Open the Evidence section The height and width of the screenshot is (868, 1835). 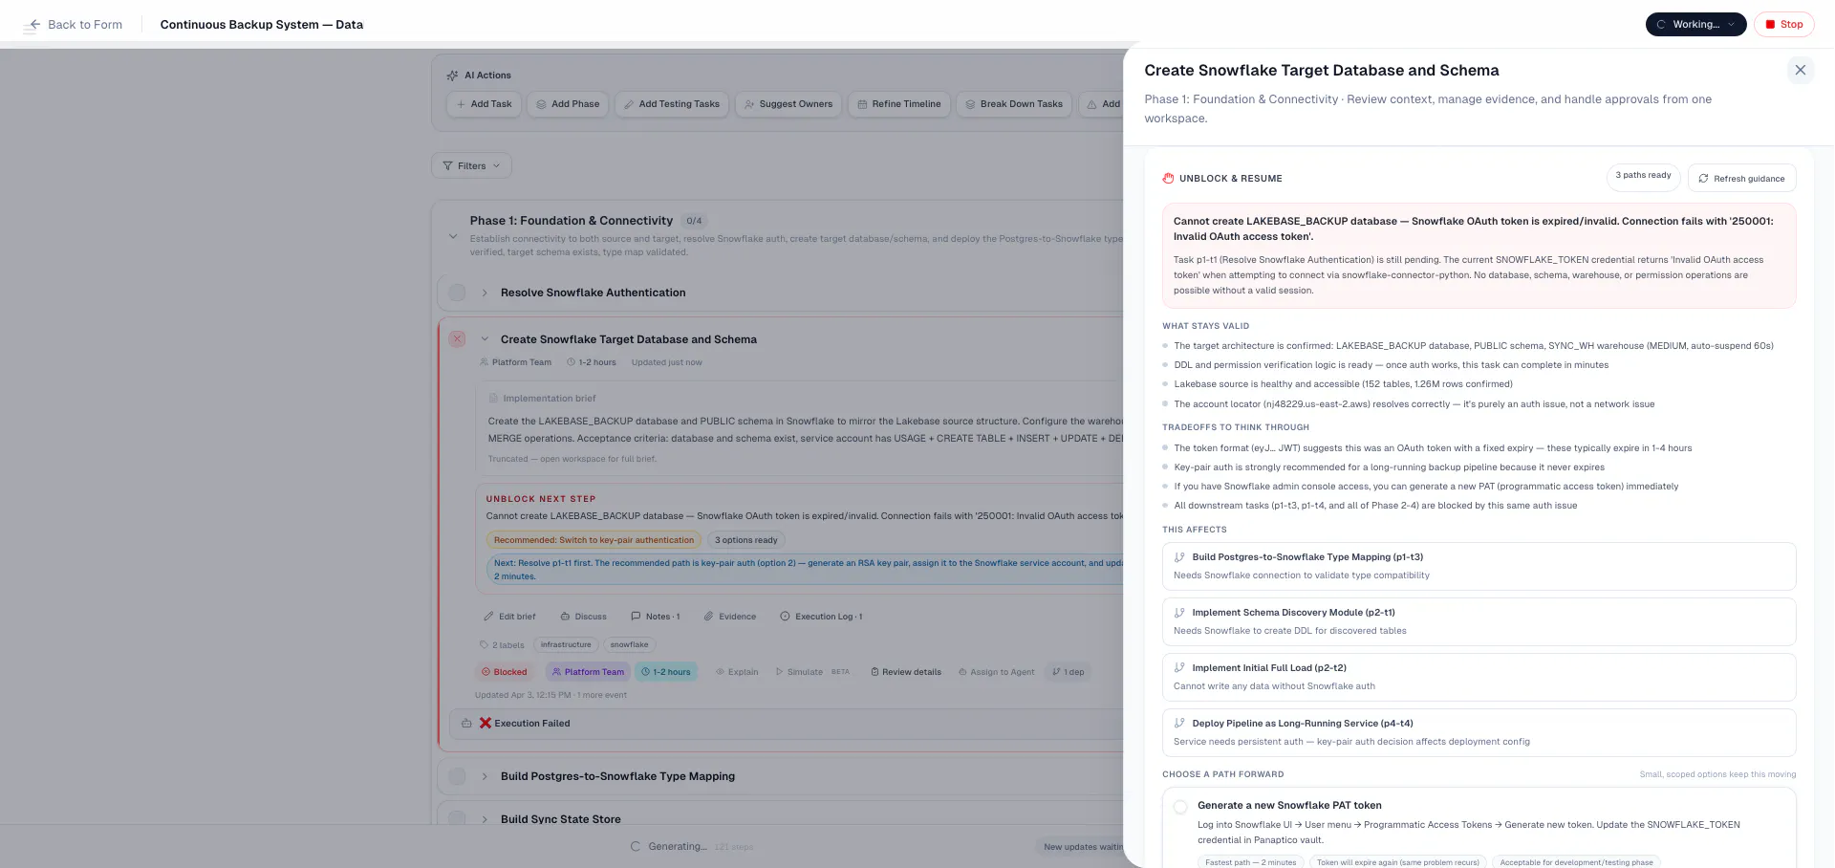(x=730, y=617)
